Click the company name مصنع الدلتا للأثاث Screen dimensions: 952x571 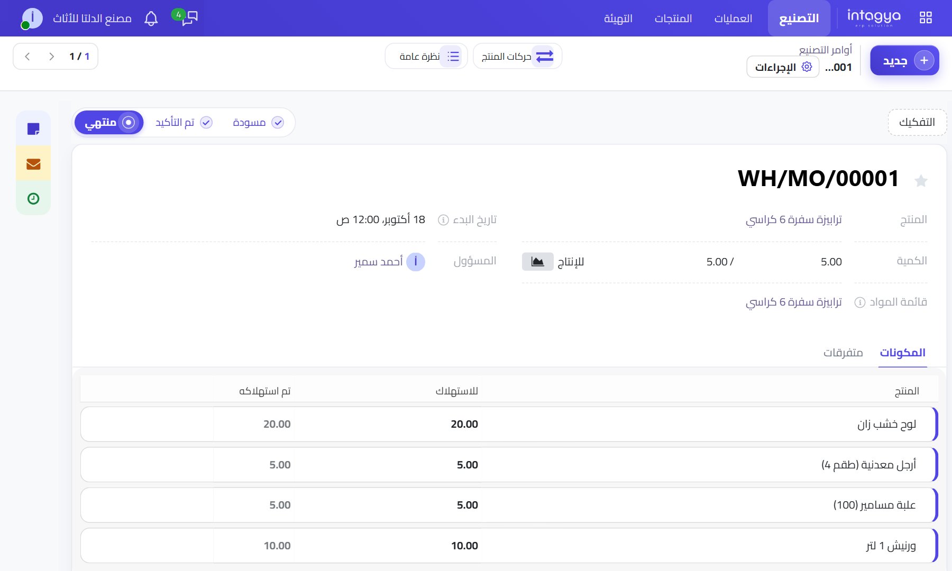point(92,19)
